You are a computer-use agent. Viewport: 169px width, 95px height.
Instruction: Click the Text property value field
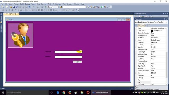[158, 82]
